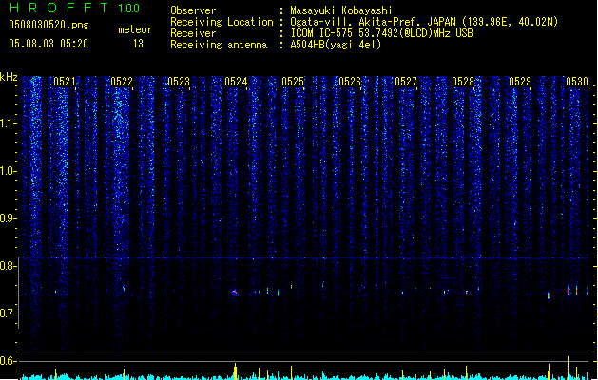Click the kHz axis unit label
The width and height of the screenshot is (598, 380).
9,77
